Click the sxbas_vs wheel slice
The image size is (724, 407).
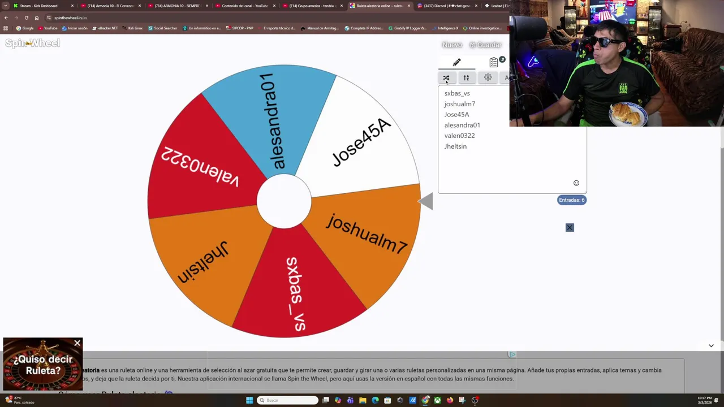coord(297,291)
